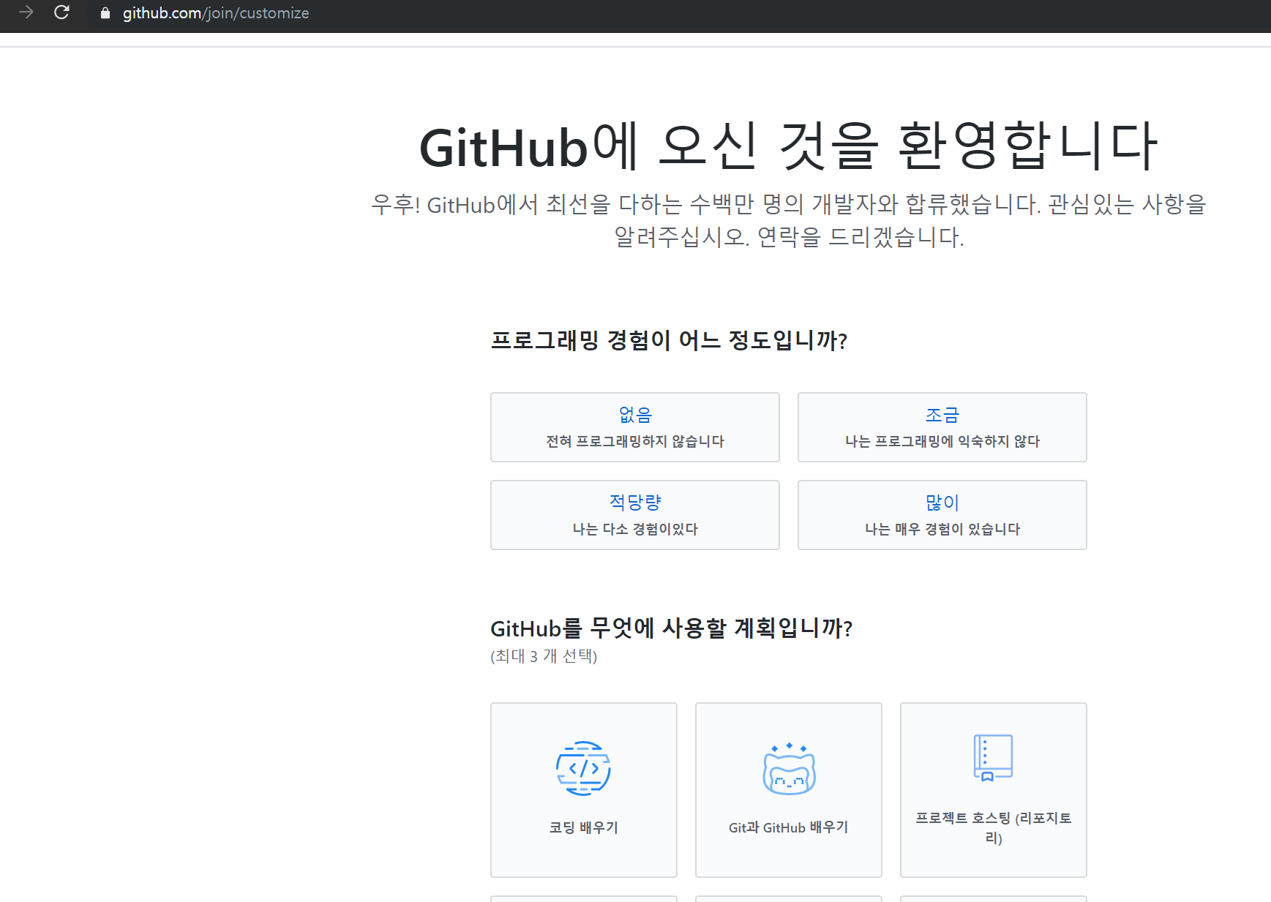This screenshot has height=902, width=1271.
Task: Click the Octocat icon for Git과 GitHub 배우기
Action: [x=789, y=768]
